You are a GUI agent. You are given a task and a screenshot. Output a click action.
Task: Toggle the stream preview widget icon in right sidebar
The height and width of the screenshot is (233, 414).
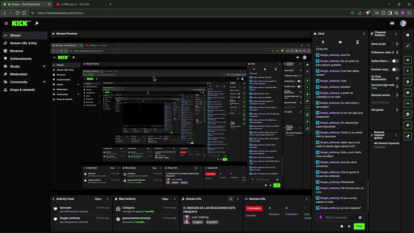coord(408,60)
